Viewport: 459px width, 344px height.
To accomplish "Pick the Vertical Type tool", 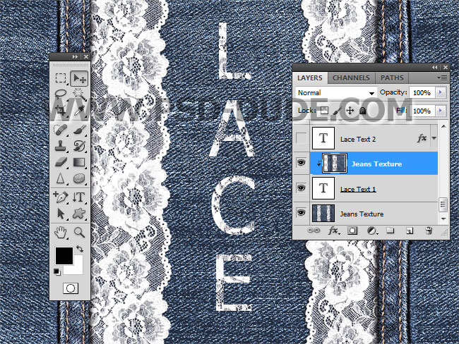I will point(78,197).
